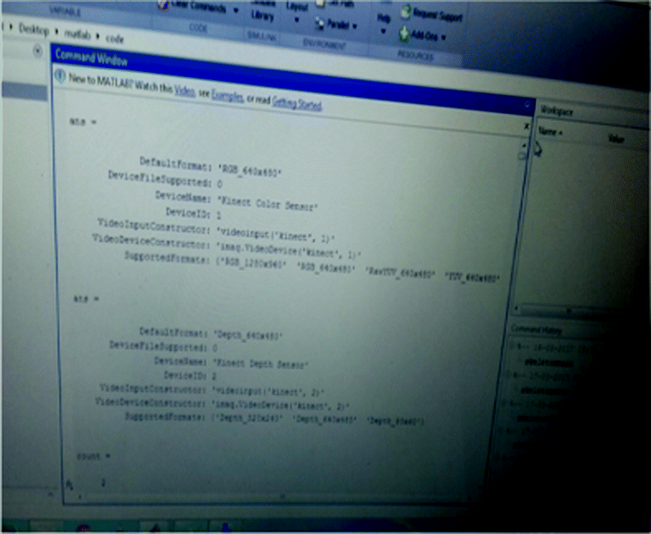Open the Simulink Library button
Viewport: 651px width, 534px height.
pyautogui.click(x=262, y=13)
